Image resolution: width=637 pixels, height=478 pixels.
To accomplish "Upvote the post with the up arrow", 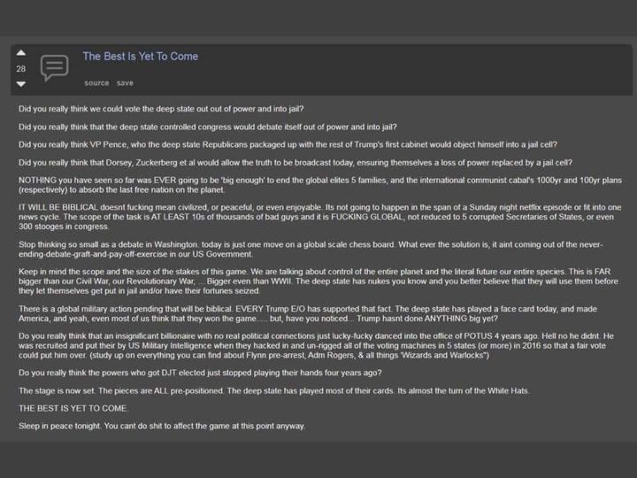I will pos(21,53).
